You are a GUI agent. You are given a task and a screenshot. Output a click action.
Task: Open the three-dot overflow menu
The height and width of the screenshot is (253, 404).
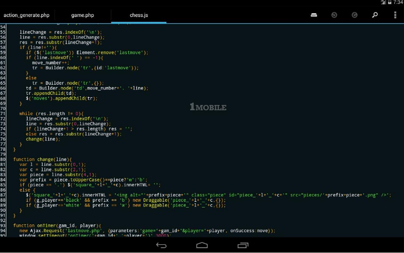coord(395,15)
